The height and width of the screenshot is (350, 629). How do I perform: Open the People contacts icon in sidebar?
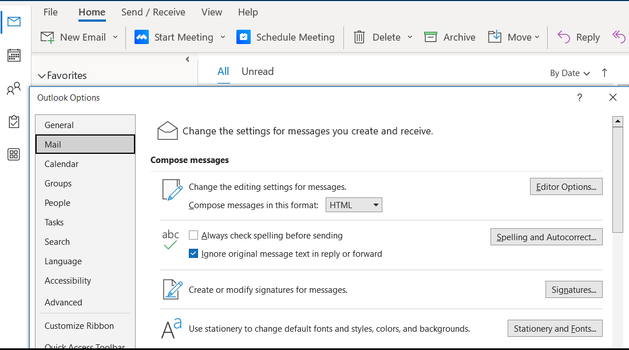pos(14,89)
